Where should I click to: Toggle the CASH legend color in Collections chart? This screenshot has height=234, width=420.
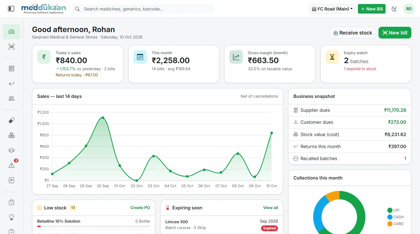[390, 217]
